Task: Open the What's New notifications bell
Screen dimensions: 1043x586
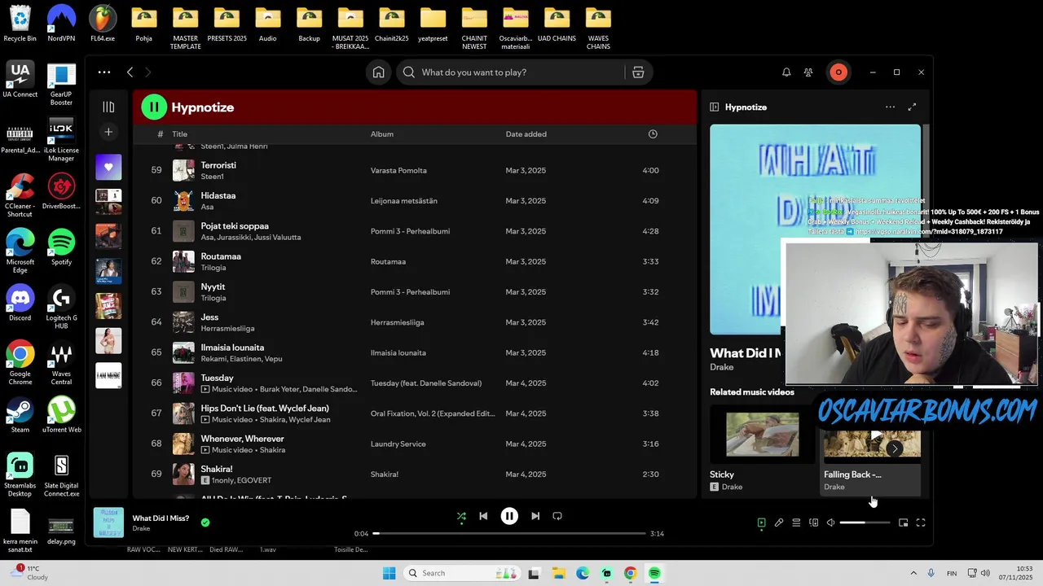Action: (x=786, y=72)
